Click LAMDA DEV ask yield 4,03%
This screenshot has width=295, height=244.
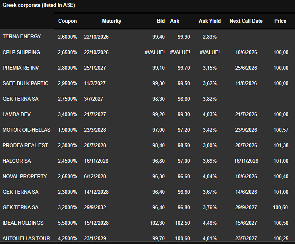click(x=210, y=114)
